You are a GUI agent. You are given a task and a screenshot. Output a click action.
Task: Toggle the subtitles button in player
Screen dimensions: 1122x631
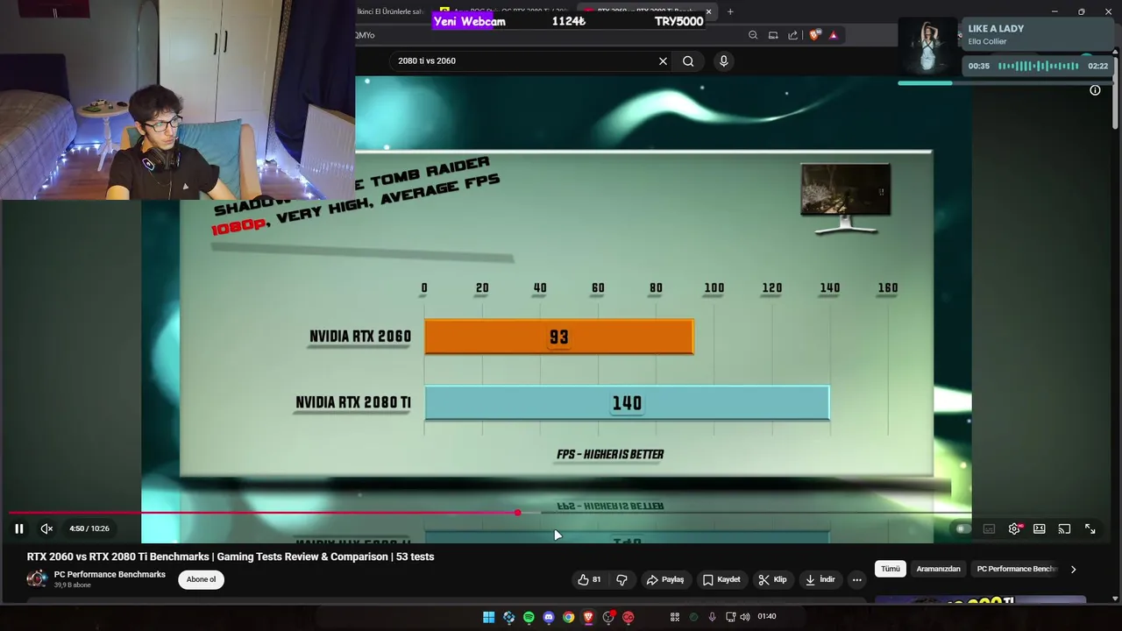point(989,528)
